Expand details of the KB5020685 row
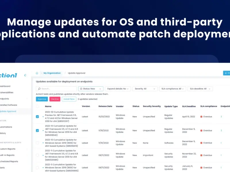Image resolution: width=230 pixels, height=172 pixels. (x=43, y=155)
